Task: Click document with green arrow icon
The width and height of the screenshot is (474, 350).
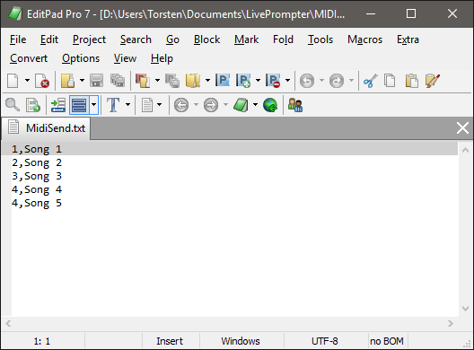Action: [x=33, y=105]
